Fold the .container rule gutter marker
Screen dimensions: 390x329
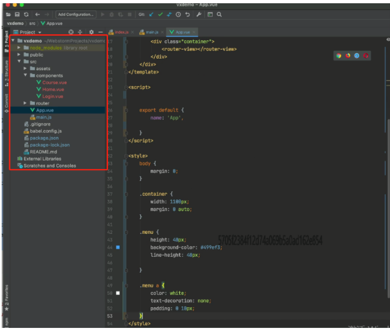126,194
